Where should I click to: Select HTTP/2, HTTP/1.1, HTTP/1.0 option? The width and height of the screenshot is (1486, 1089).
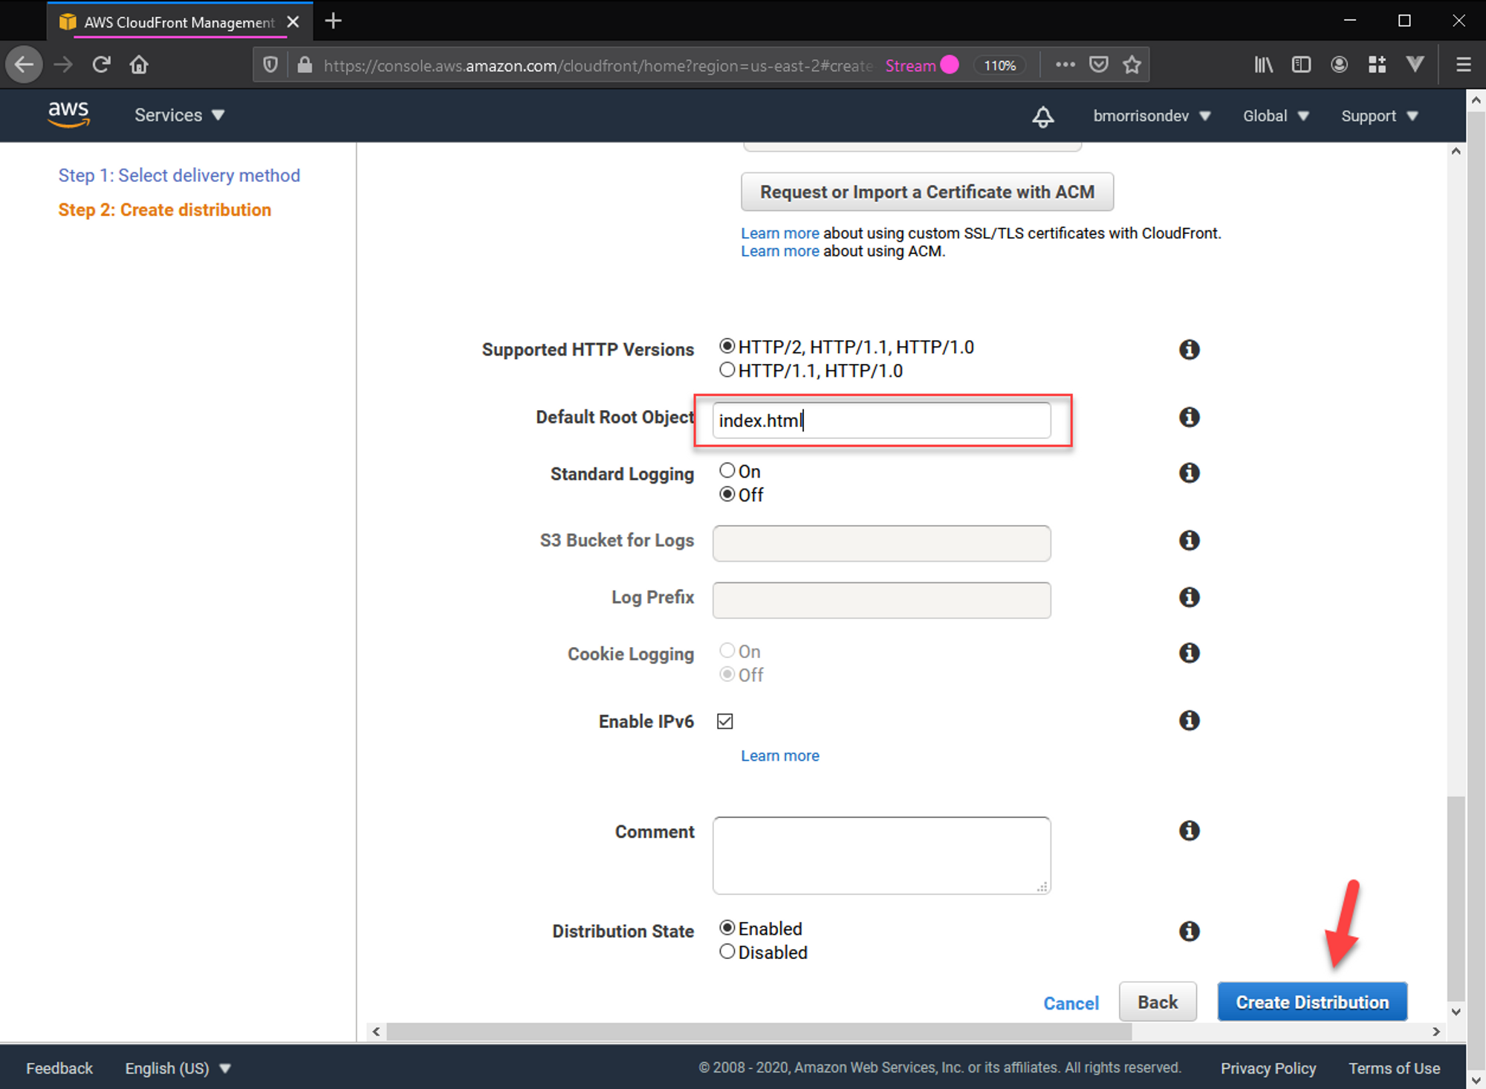tap(727, 346)
